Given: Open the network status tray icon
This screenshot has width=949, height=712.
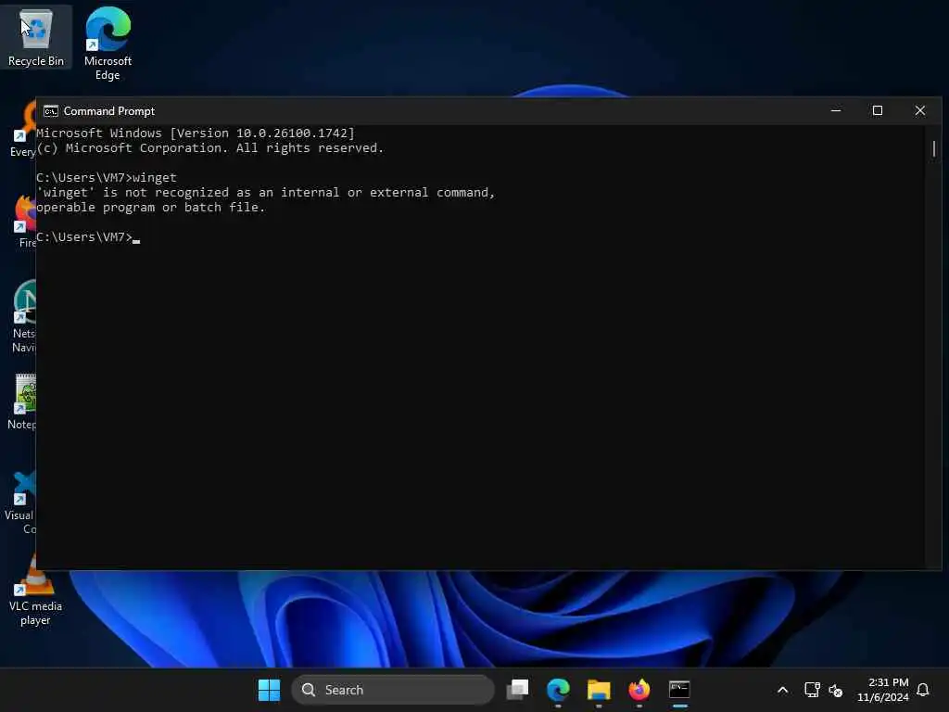Looking at the screenshot, I should (812, 690).
